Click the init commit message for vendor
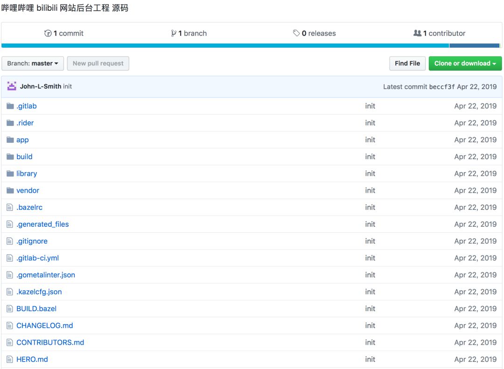This screenshot has height=369, width=504. pyautogui.click(x=370, y=191)
